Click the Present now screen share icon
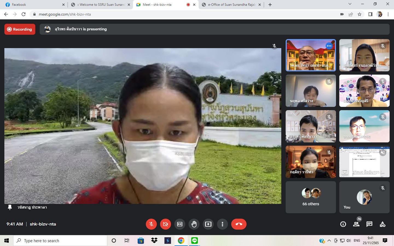Screen dimensions: 394x246 [208, 224]
